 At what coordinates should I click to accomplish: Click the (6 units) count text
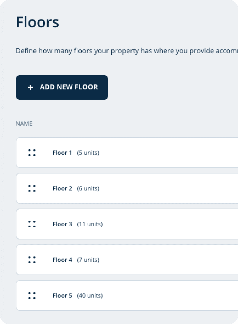[88, 188]
